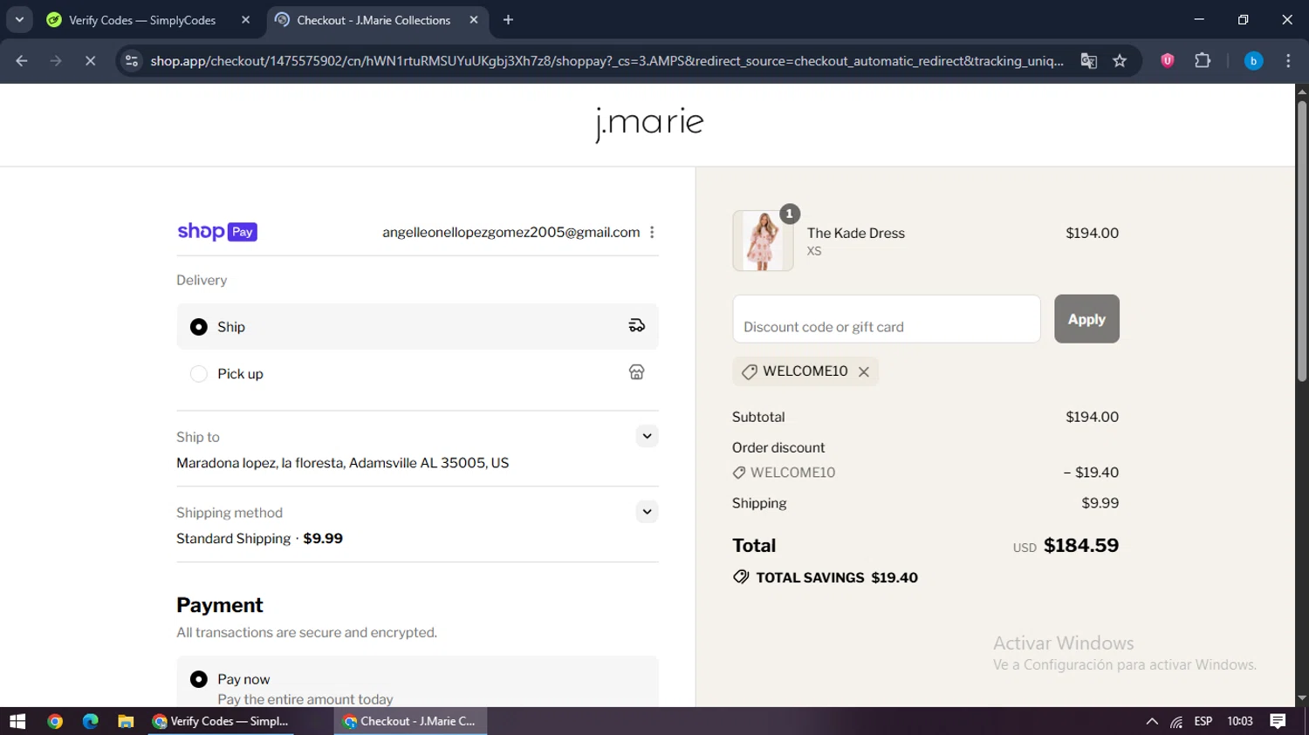Open the Chrome profile avatar

click(1253, 61)
